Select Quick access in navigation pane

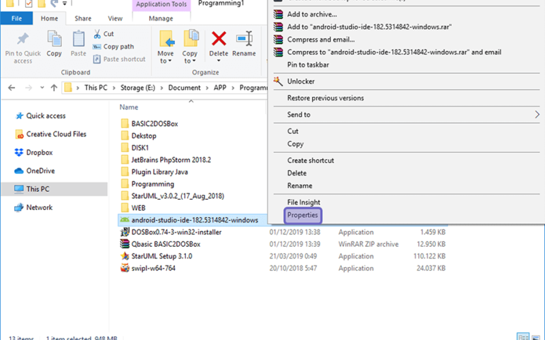click(46, 116)
